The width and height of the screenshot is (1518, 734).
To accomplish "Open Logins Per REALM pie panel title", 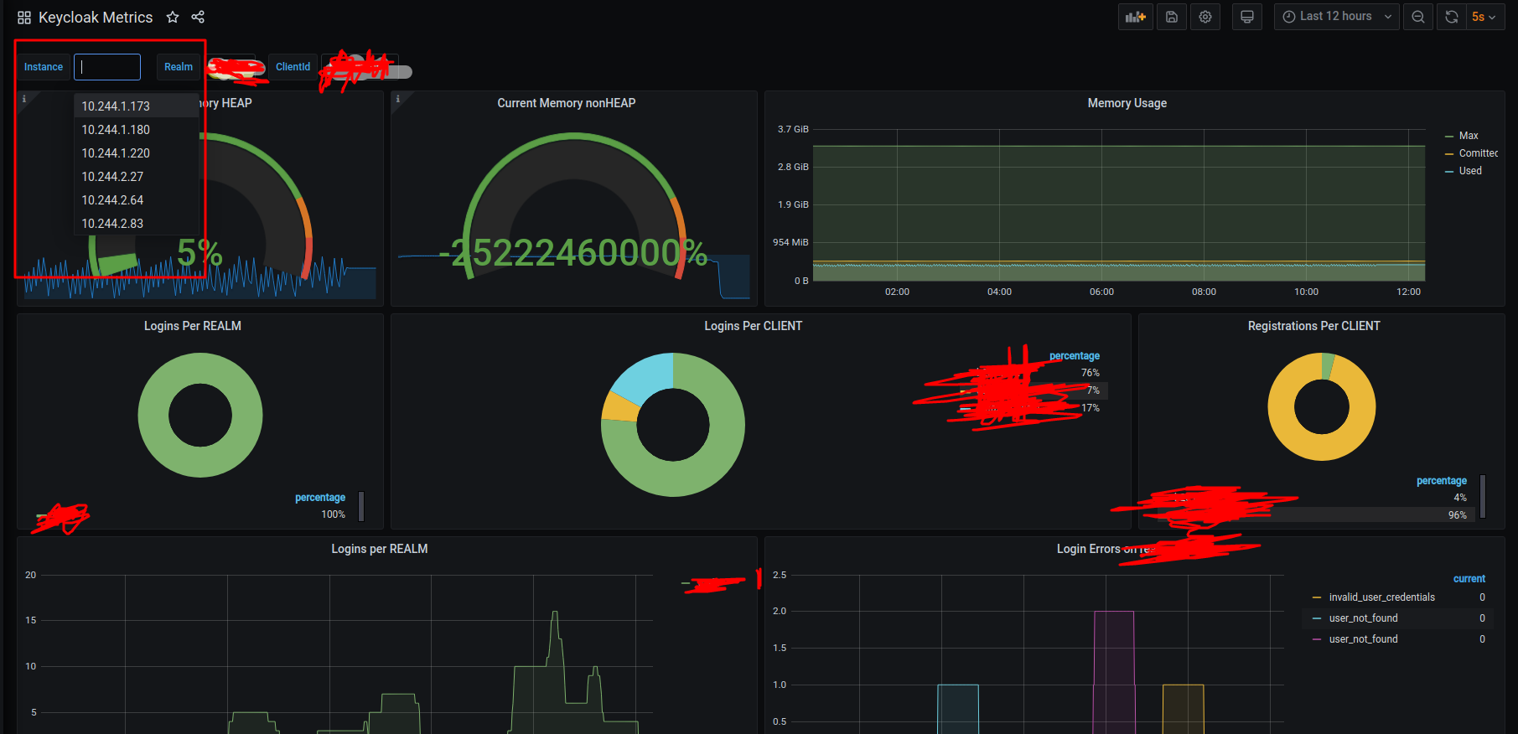I will coord(193,326).
